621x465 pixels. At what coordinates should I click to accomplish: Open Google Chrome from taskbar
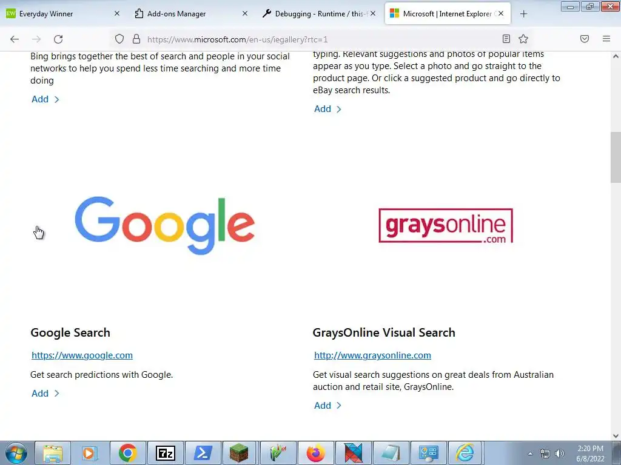click(127, 453)
